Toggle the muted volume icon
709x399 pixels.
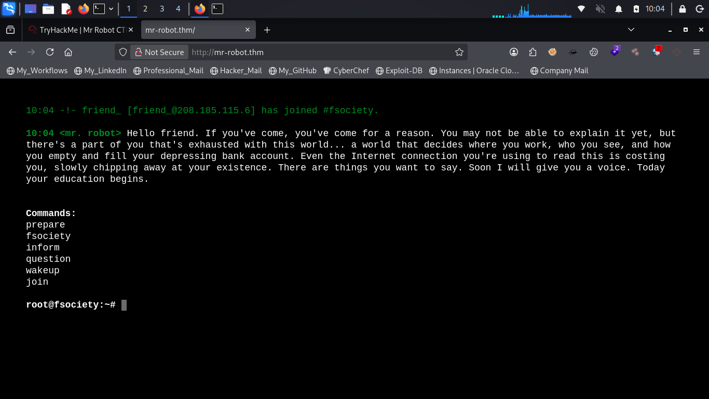click(600, 9)
